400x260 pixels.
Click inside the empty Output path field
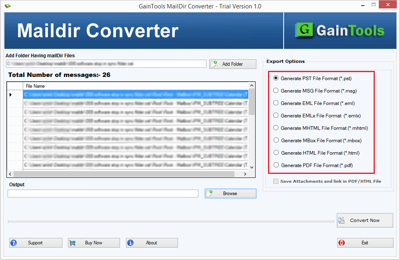point(103,193)
